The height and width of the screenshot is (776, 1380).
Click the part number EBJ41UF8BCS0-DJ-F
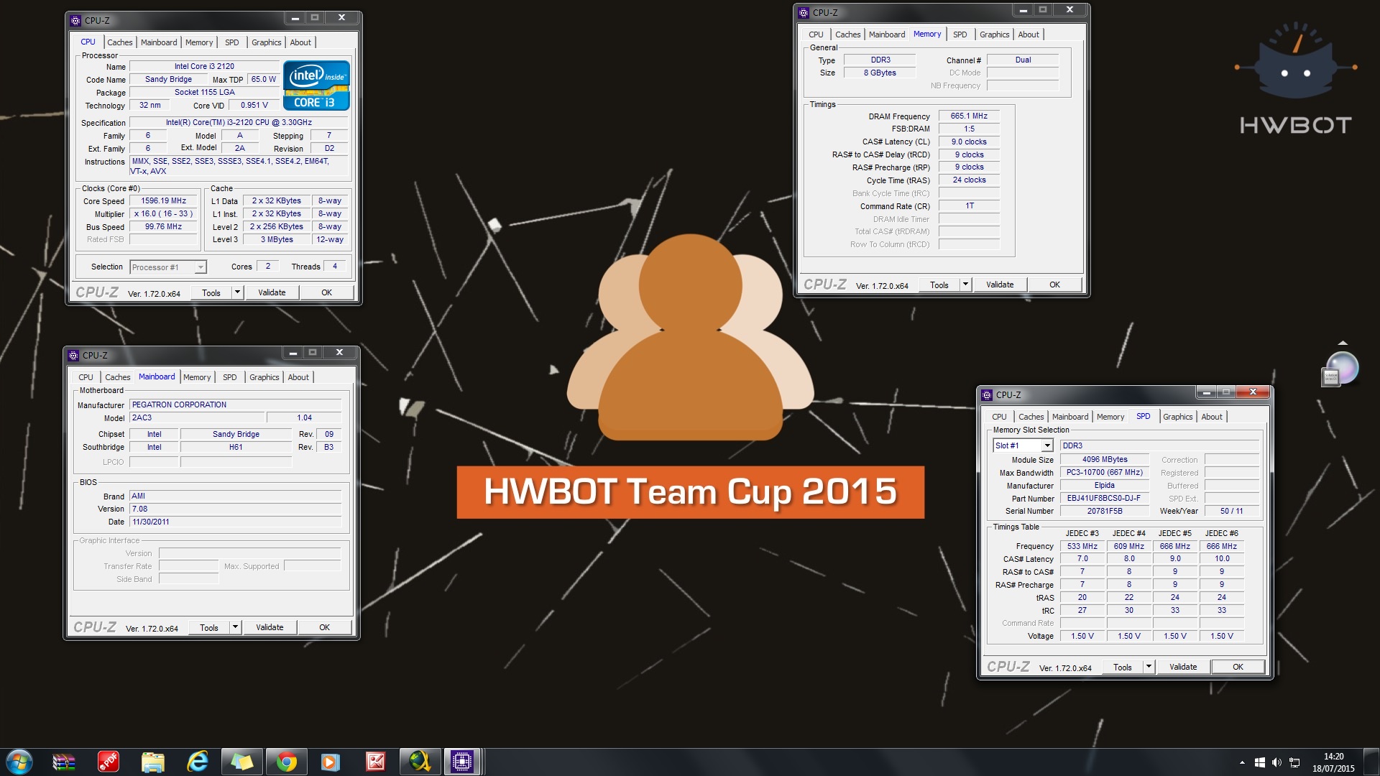(x=1104, y=498)
